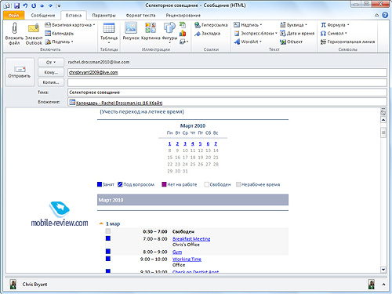Click the Save icon in quick access toolbar
This screenshot has width=392, height=294.
16,5
